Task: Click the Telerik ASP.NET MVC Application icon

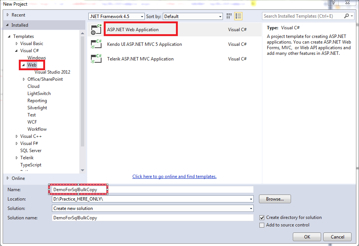Action: click(x=96, y=59)
